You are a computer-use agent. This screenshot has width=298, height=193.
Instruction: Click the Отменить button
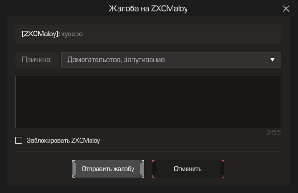coord(188,169)
